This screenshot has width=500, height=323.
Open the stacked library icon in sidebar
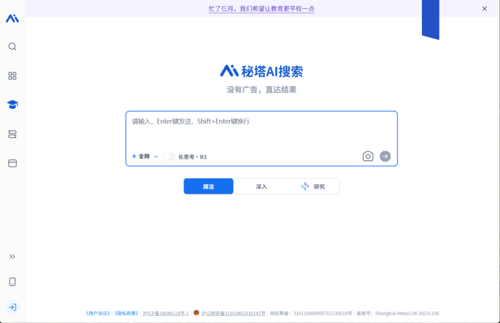12,134
